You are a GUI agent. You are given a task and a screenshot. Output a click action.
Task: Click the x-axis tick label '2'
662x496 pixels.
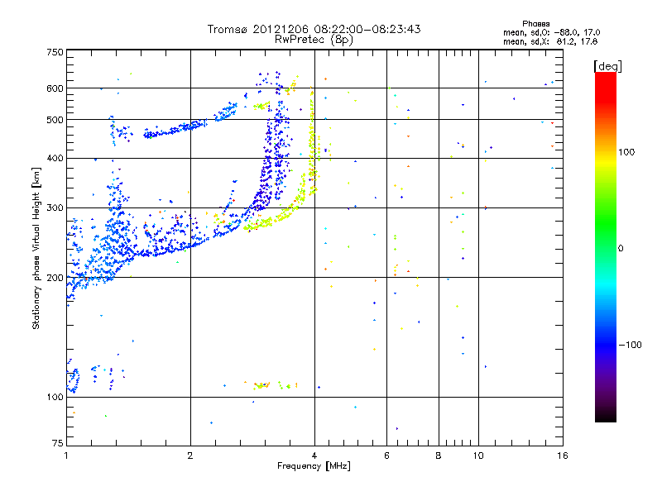tap(190, 455)
